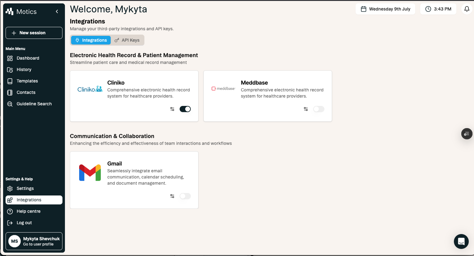Open the Dashboard menu item
The width and height of the screenshot is (474, 256).
(x=34, y=58)
